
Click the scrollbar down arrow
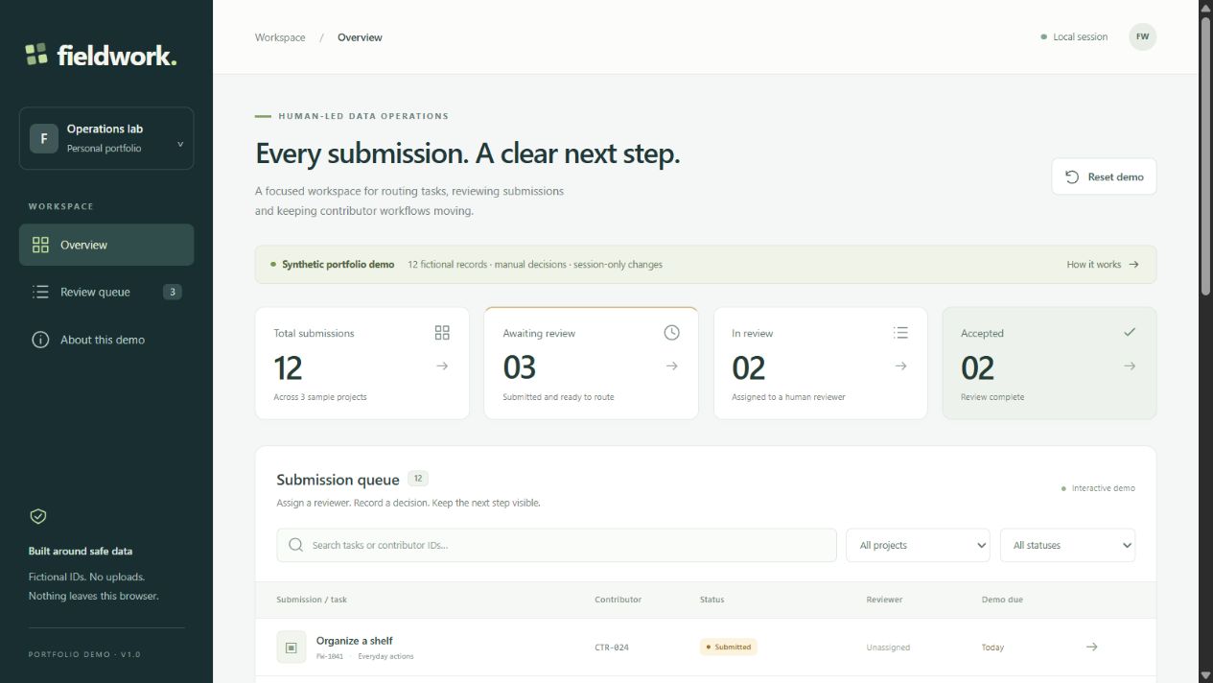pos(1206,676)
